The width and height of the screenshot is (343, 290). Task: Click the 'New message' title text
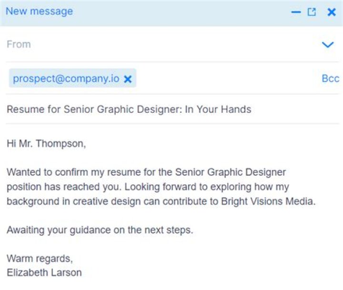pyautogui.click(x=39, y=11)
